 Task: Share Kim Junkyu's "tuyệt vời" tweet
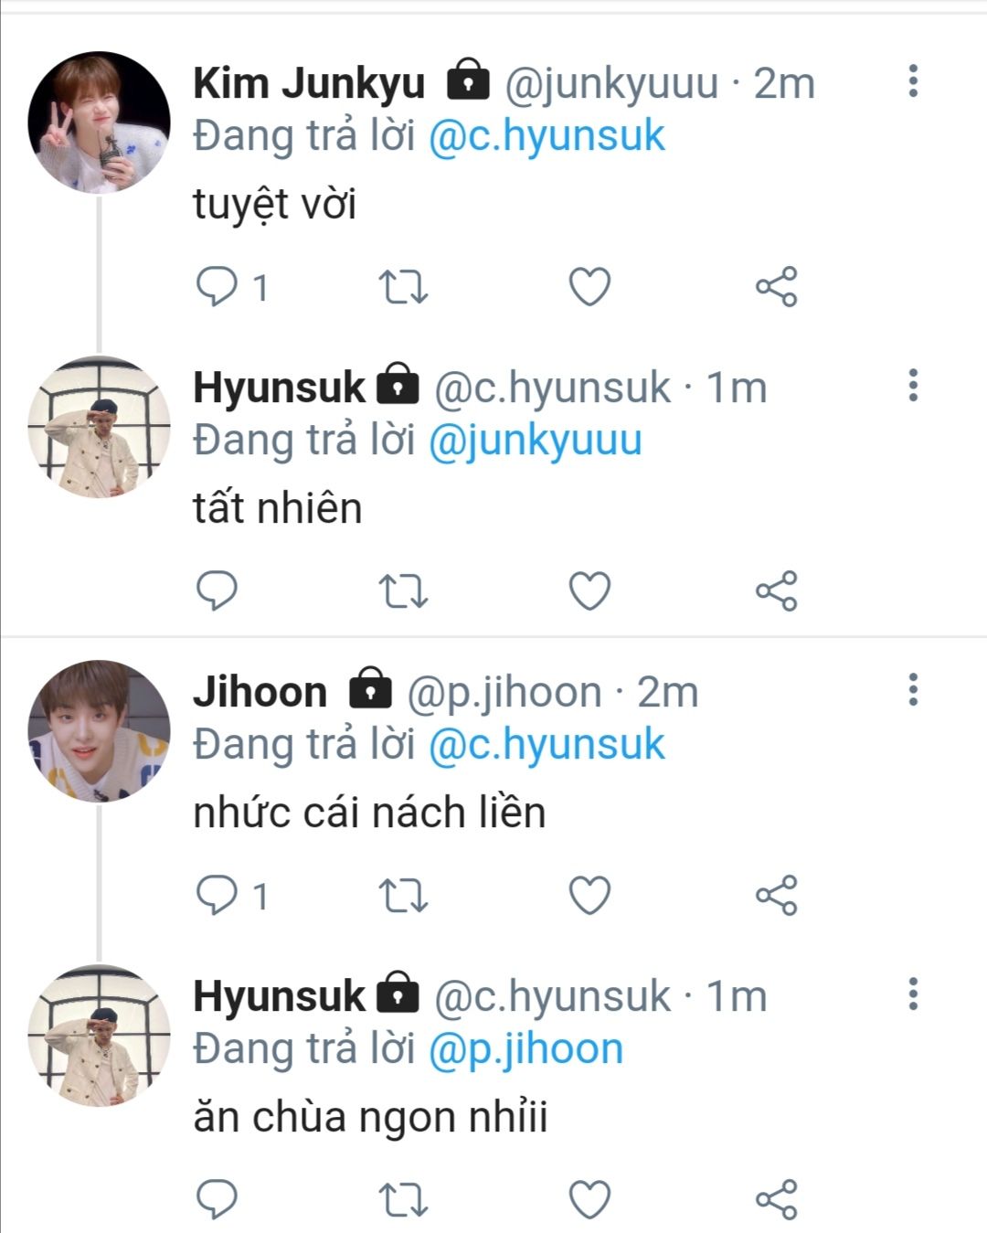pyautogui.click(x=777, y=287)
